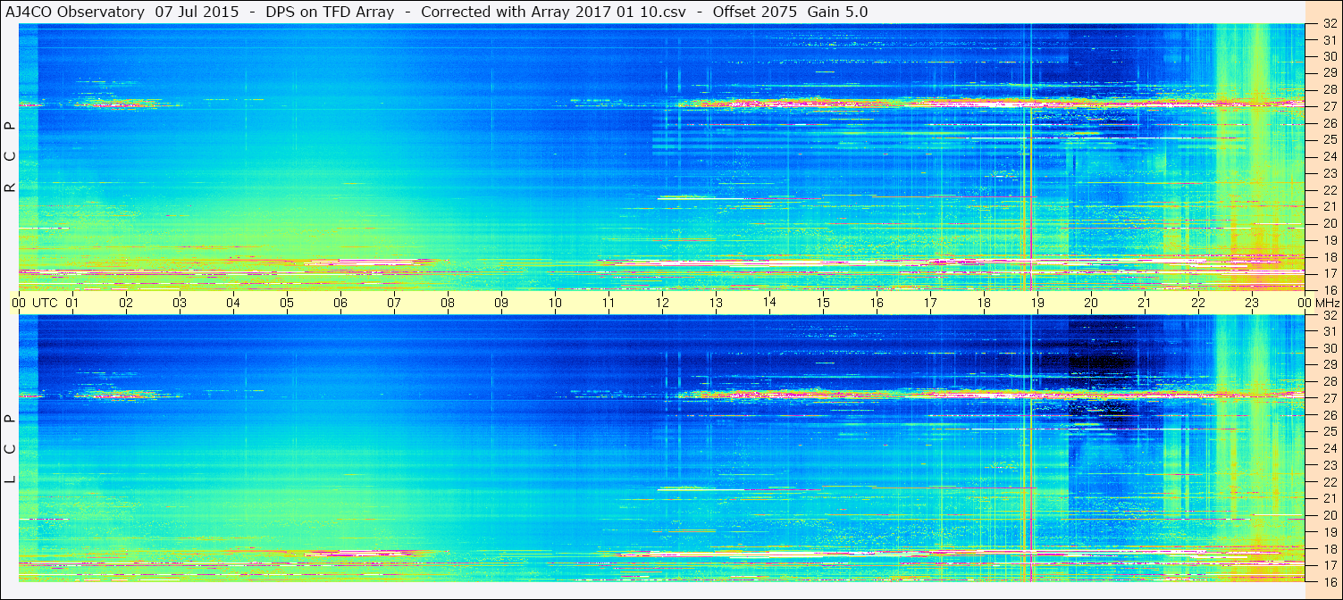This screenshot has width=1343, height=600.
Task: Click the 27 MHz label on LCP scale
Action: [1330, 398]
